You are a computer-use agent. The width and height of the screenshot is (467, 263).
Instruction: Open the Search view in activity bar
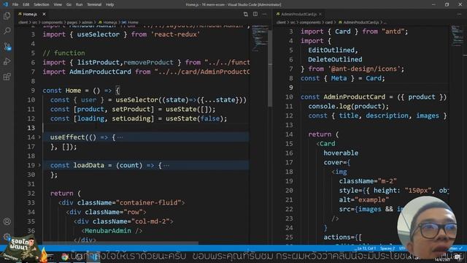coord(7,31)
